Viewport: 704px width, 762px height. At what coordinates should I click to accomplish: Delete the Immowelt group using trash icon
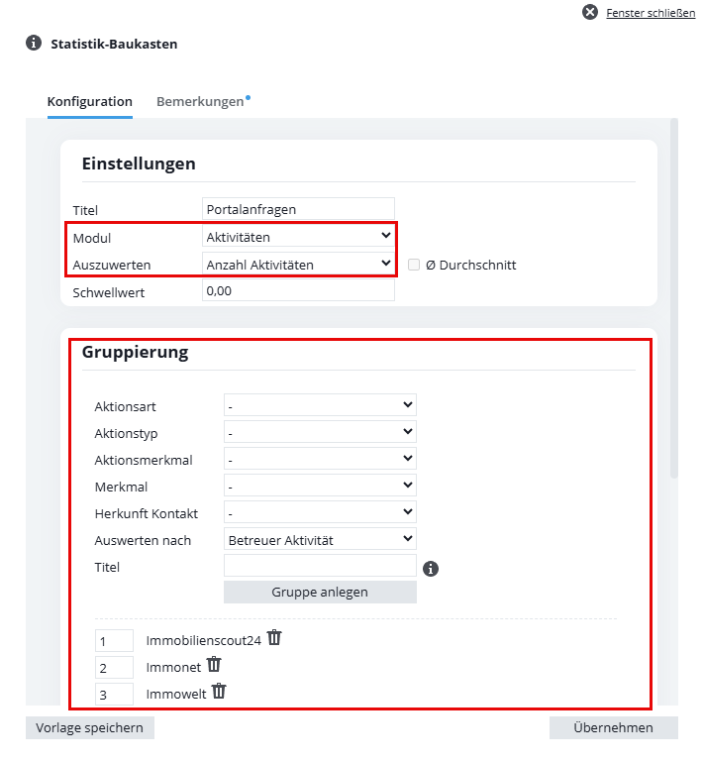click(x=219, y=692)
